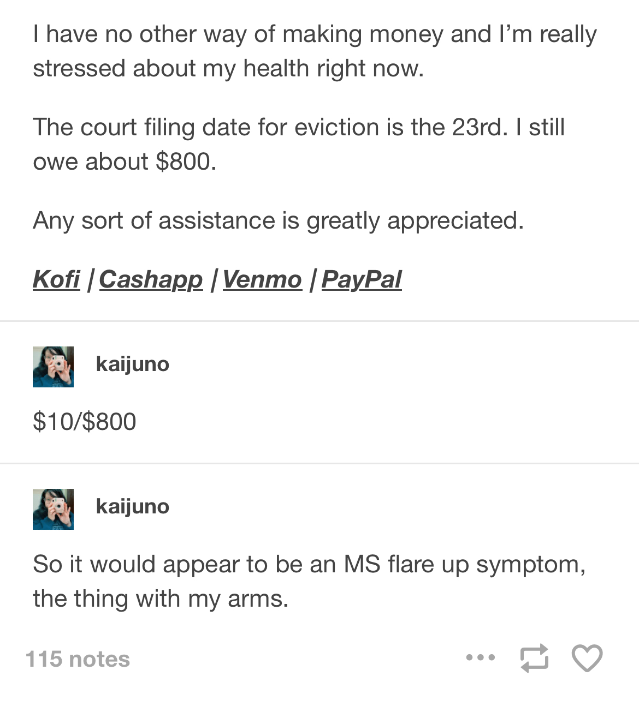
Task: Open the Cashapp donation link
Action: click(151, 279)
